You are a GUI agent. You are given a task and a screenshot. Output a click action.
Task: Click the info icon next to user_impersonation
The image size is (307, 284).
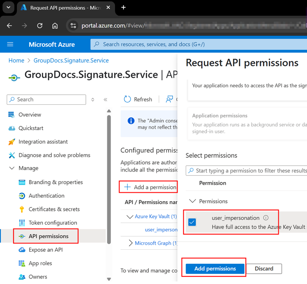(266, 218)
